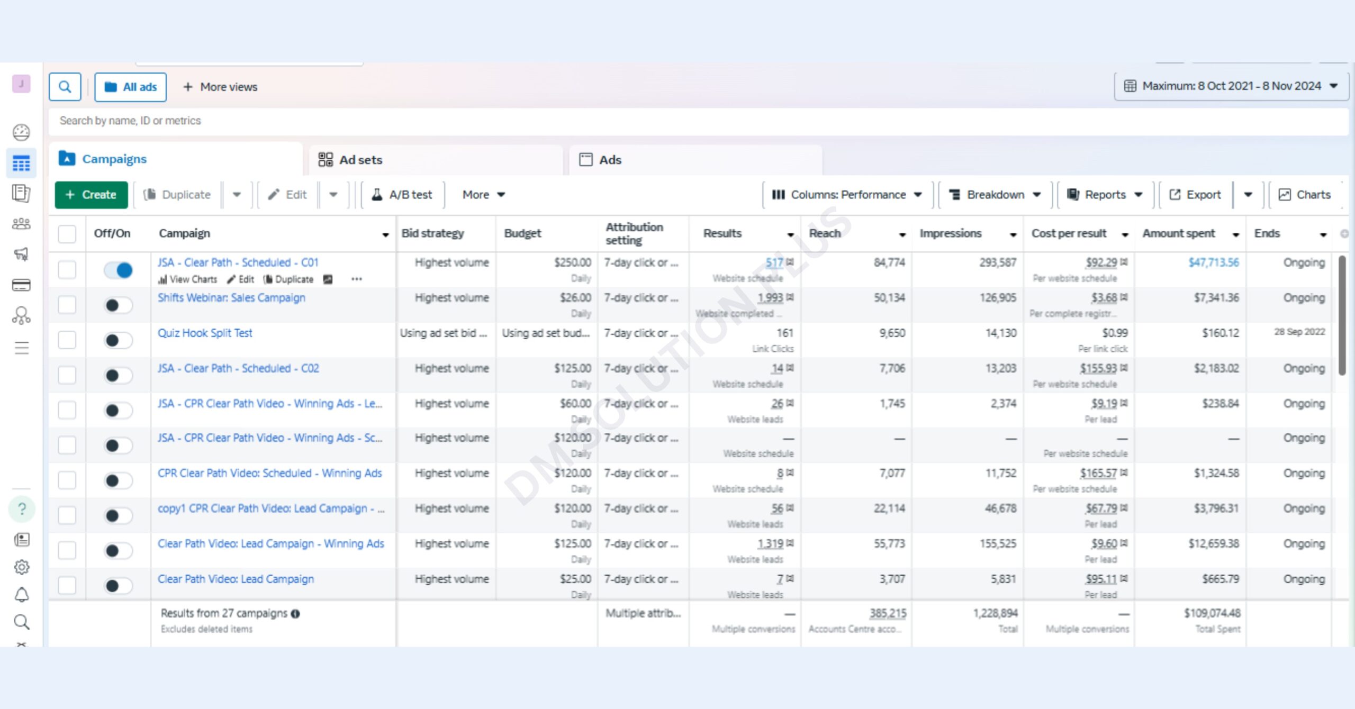Click the green Create button

91,195
